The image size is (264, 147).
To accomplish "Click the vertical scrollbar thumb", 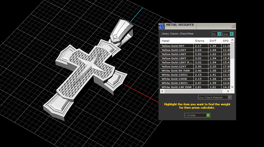I will point(232,50).
